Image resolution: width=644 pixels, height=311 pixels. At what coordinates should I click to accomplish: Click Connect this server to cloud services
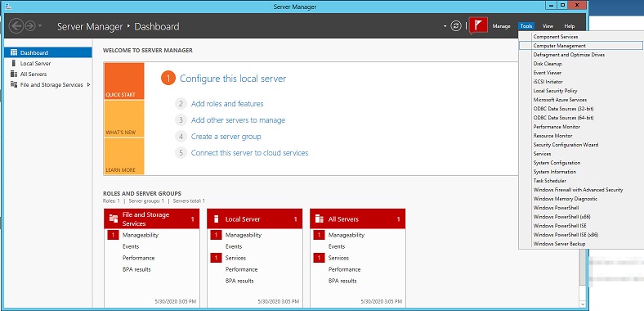[250, 152]
